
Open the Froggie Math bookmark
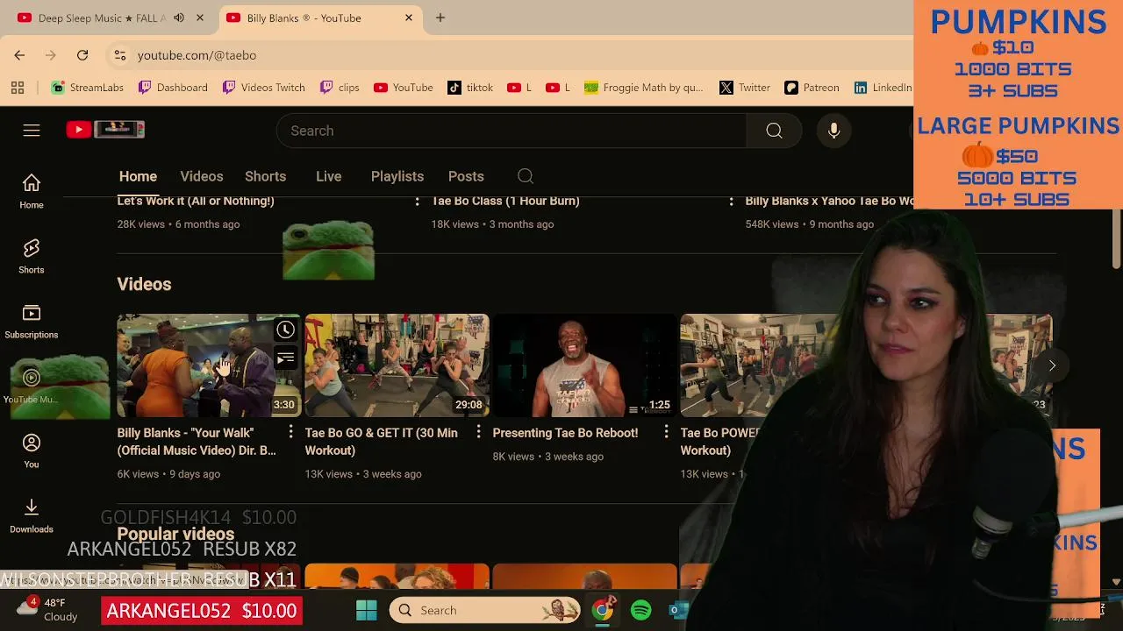point(644,88)
